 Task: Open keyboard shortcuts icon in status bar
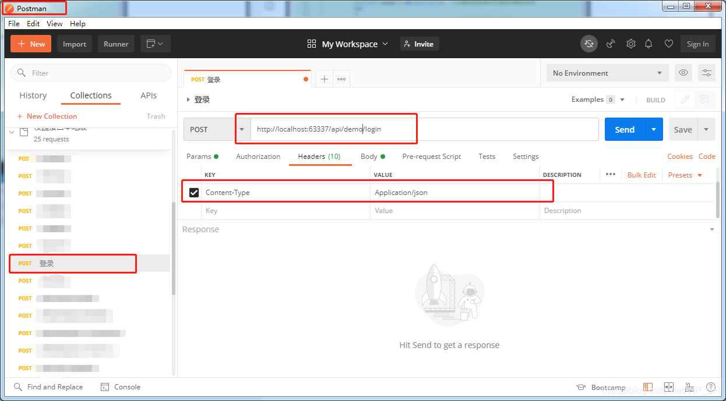click(690, 387)
